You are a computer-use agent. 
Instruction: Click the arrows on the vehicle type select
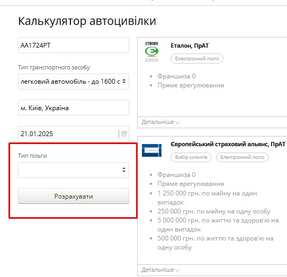coord(124,81)
